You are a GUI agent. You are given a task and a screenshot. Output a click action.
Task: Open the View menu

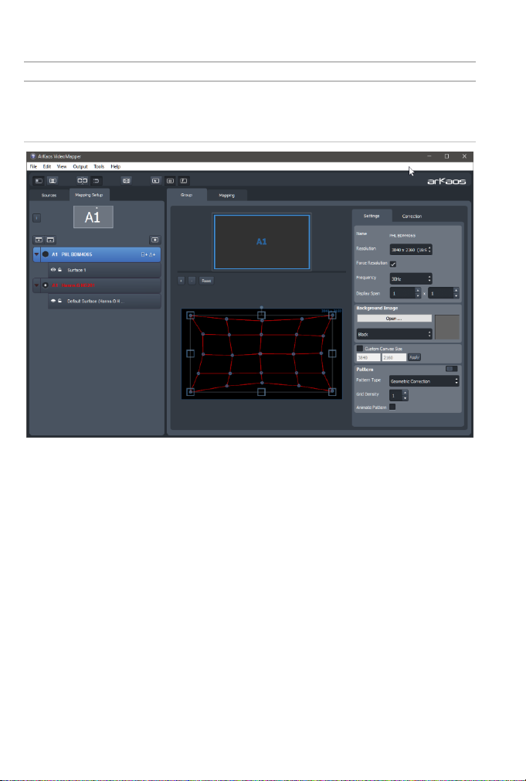pos(62,167)
